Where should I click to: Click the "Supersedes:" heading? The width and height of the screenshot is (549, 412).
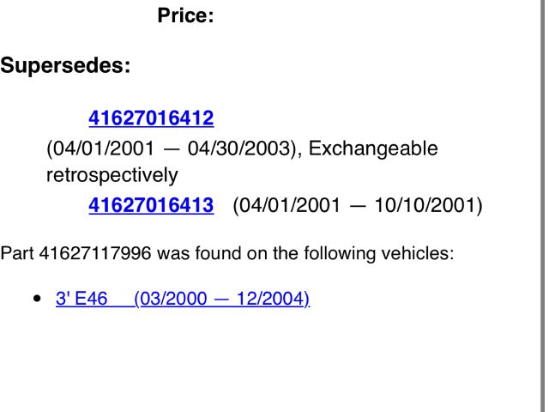click(x=65, y=66)
